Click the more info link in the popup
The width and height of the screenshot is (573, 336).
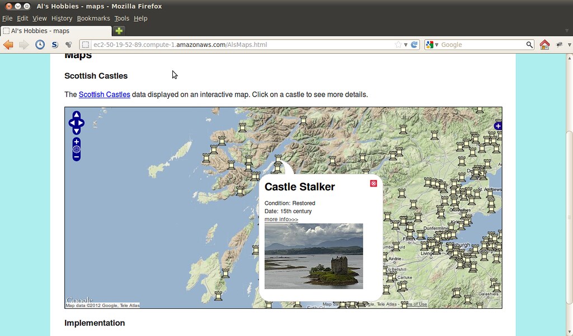point(281,219)
